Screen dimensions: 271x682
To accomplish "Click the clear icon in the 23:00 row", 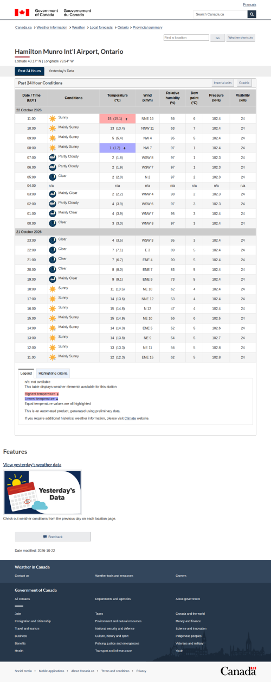I will [x=53, y=240].
